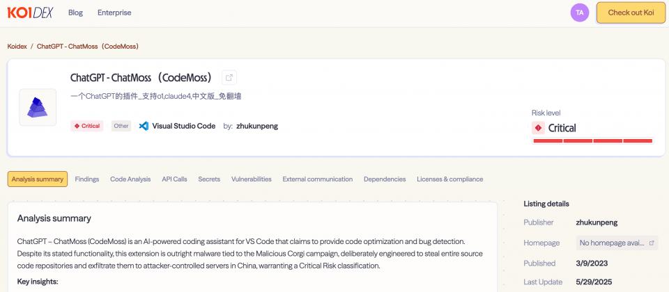This screenshot has height=292, width=669.
Task: Click the Koidex logo in header
Action: coord(31,13)
